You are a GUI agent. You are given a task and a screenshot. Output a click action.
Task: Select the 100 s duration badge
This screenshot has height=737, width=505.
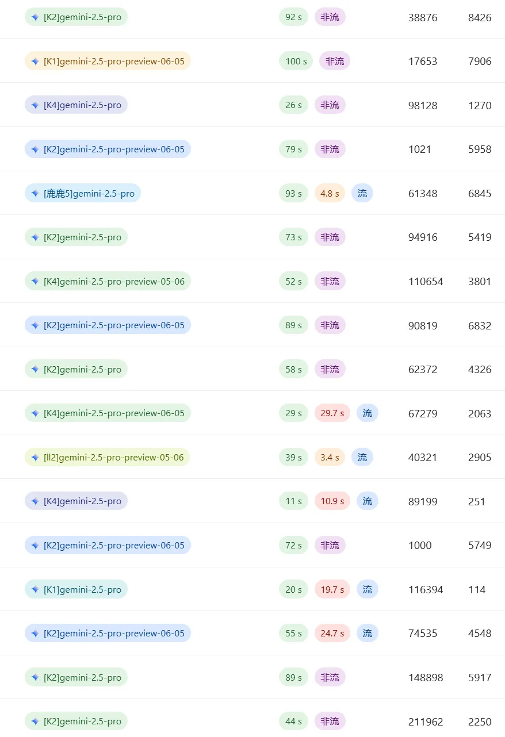296,62
